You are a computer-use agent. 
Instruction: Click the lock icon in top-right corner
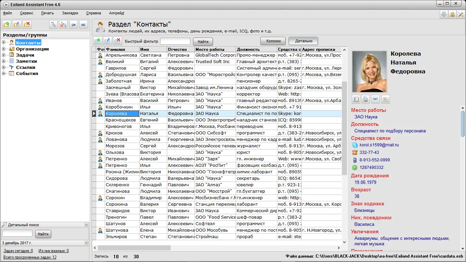point(452,14)
